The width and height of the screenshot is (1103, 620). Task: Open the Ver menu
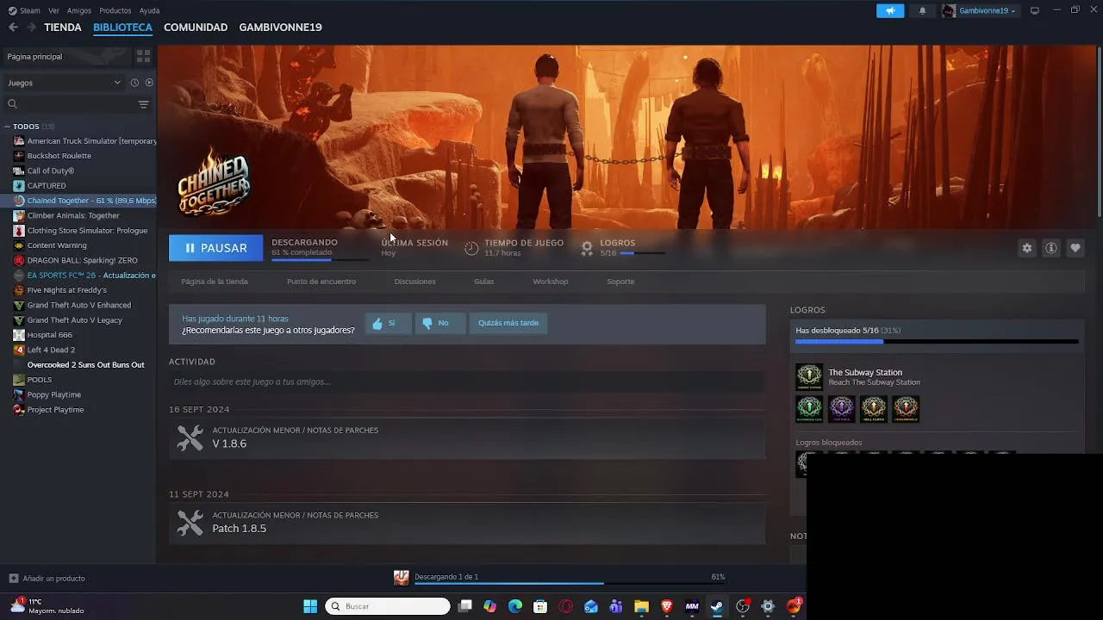point(54,10)
